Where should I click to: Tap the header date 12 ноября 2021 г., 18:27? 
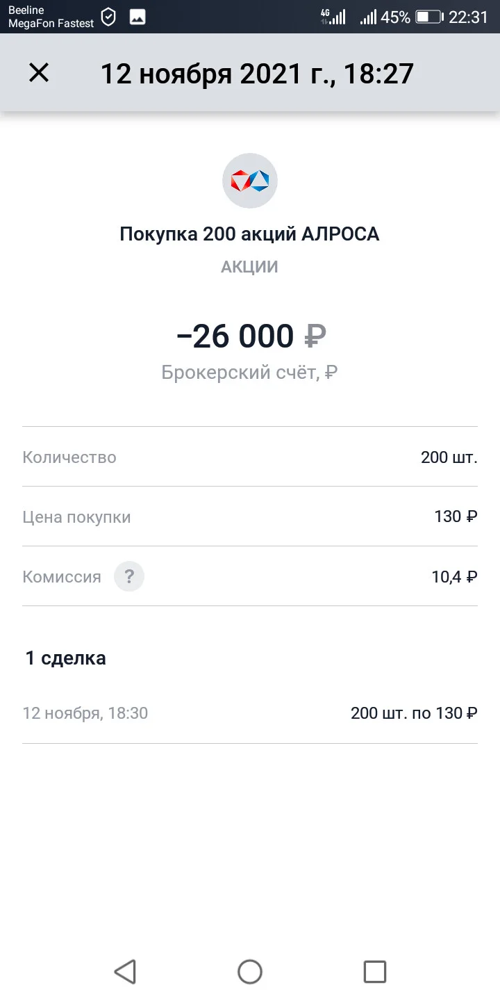(x=257, y=73)
